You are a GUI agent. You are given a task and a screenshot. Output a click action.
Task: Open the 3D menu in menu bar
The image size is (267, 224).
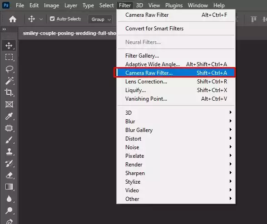pos(139,5)
